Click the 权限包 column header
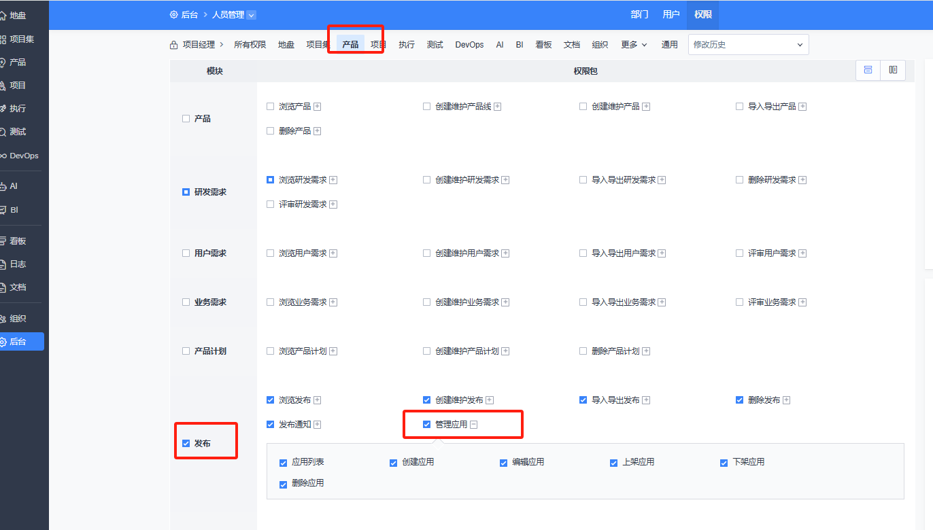The image size is (933, 530). click(586, 71)
